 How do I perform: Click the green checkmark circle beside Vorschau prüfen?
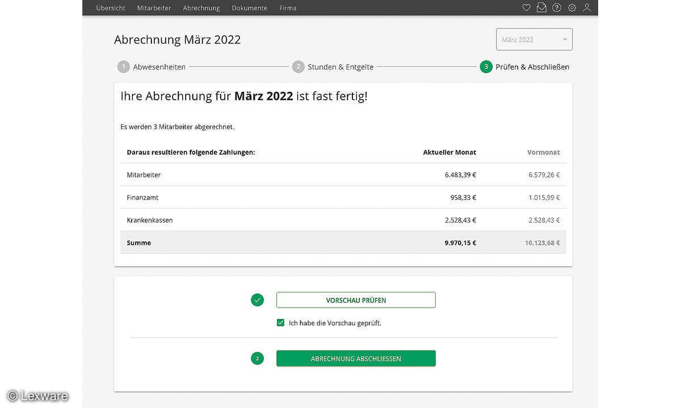[x=258, y=300]
